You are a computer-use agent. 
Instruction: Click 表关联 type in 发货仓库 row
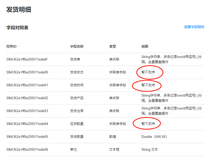point(114,111)
